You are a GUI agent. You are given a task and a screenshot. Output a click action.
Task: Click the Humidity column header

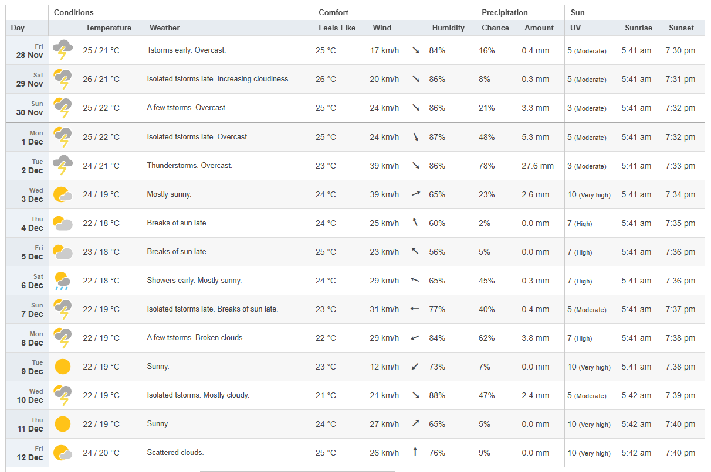pyautogui.click(x=448, y=28)
